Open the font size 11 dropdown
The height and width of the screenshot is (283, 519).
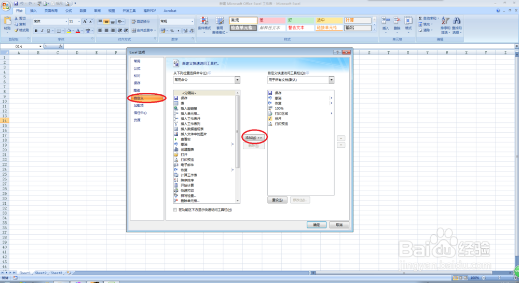[x=79, y=21]
